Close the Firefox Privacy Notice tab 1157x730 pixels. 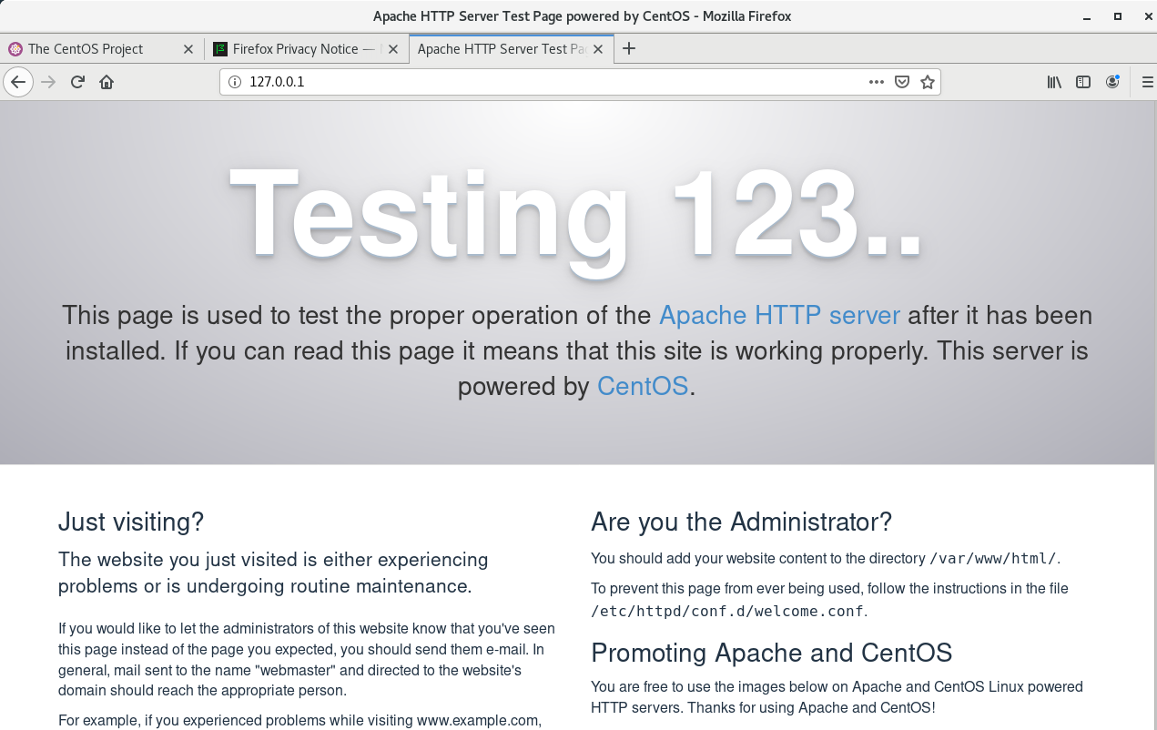click(x=392, y=48)
